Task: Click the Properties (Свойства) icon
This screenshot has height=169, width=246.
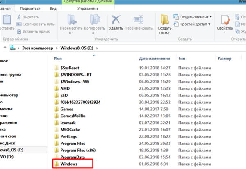Action: [225, 20]
